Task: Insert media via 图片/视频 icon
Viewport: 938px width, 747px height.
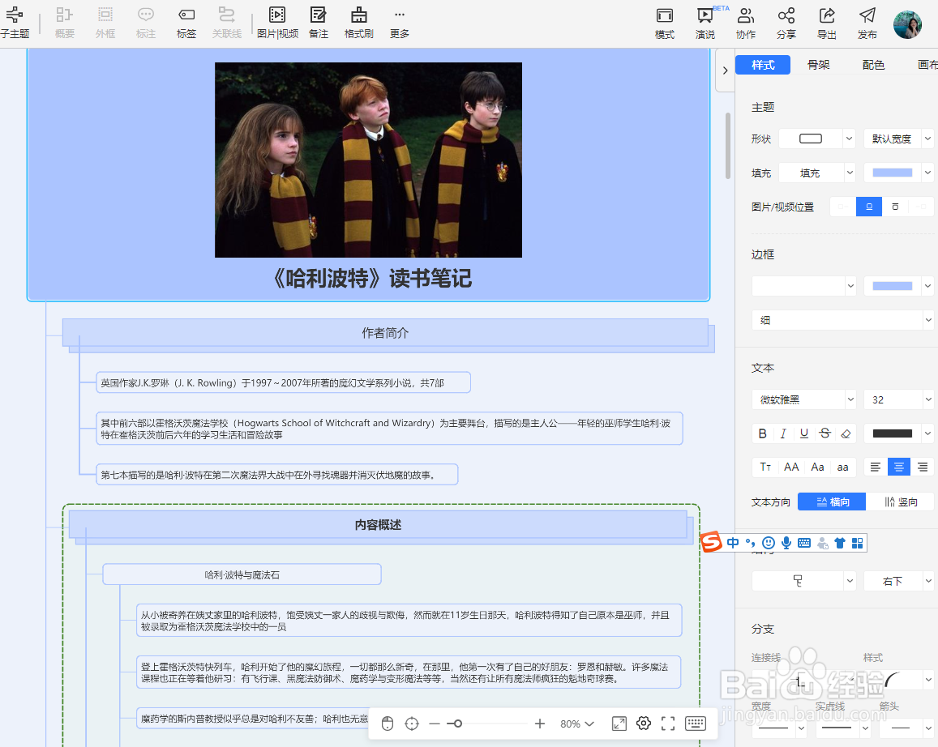Action: [x=277, y=23]
